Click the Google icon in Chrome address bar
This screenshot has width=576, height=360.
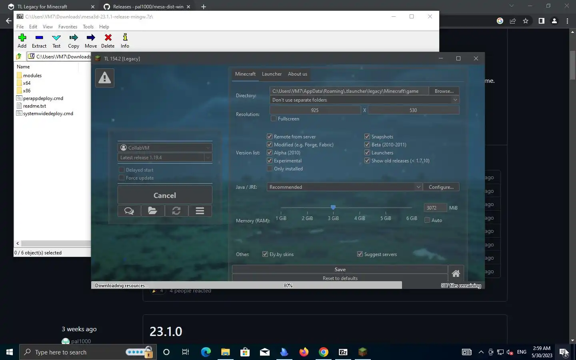click(500, 21)
